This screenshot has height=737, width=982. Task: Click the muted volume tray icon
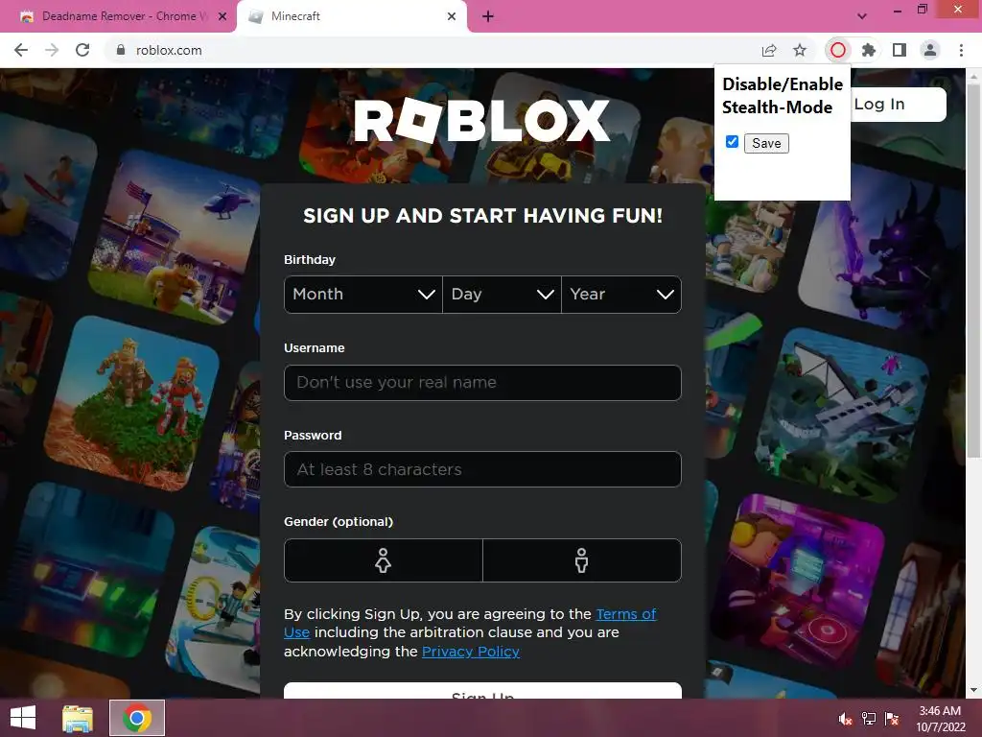[845, 718]
